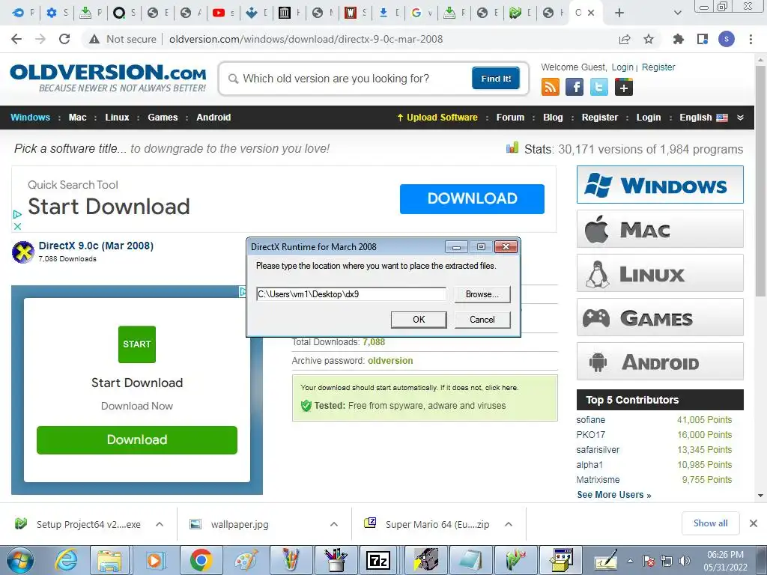
Task: Close the current browser tab
Action: click(592, 13)
